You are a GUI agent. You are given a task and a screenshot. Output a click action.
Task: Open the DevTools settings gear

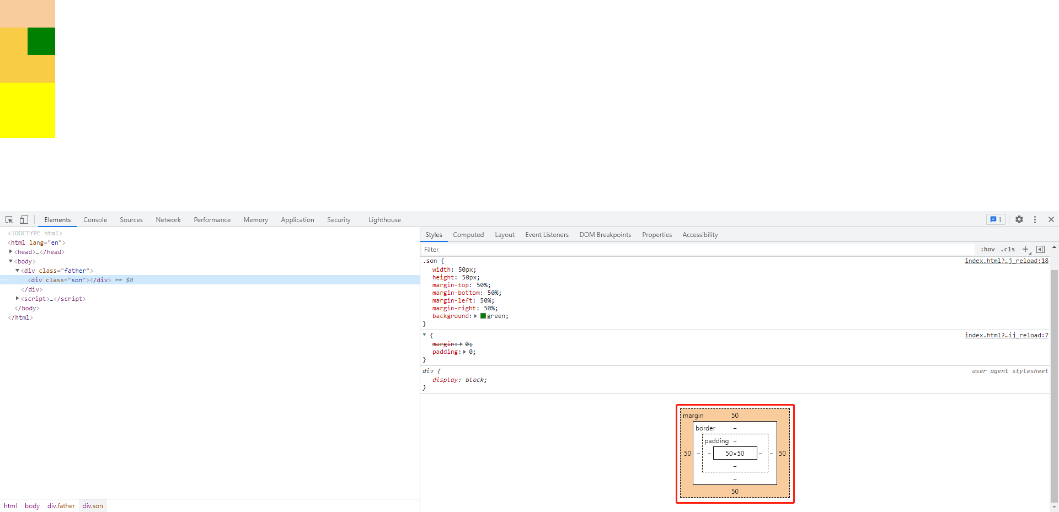(1019, 219)
